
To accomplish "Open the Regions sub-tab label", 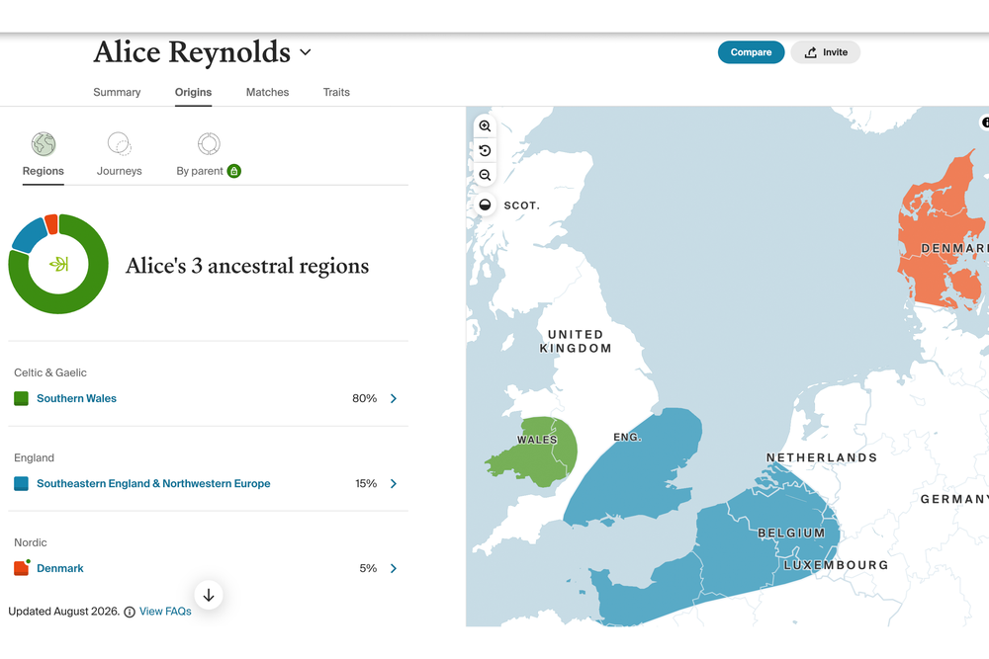I will coord(43,171).
